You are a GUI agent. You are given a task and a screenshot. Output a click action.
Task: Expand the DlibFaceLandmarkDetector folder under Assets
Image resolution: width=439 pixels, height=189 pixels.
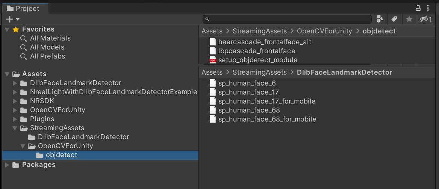15,83
